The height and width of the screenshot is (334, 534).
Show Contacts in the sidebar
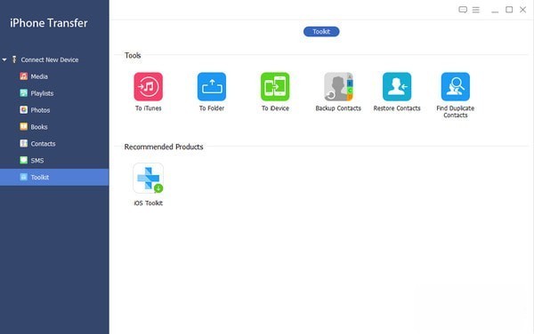tap(54, 144)
